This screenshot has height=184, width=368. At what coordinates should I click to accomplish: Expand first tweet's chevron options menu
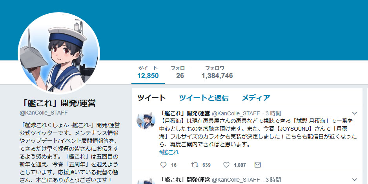tap(354, 113)
